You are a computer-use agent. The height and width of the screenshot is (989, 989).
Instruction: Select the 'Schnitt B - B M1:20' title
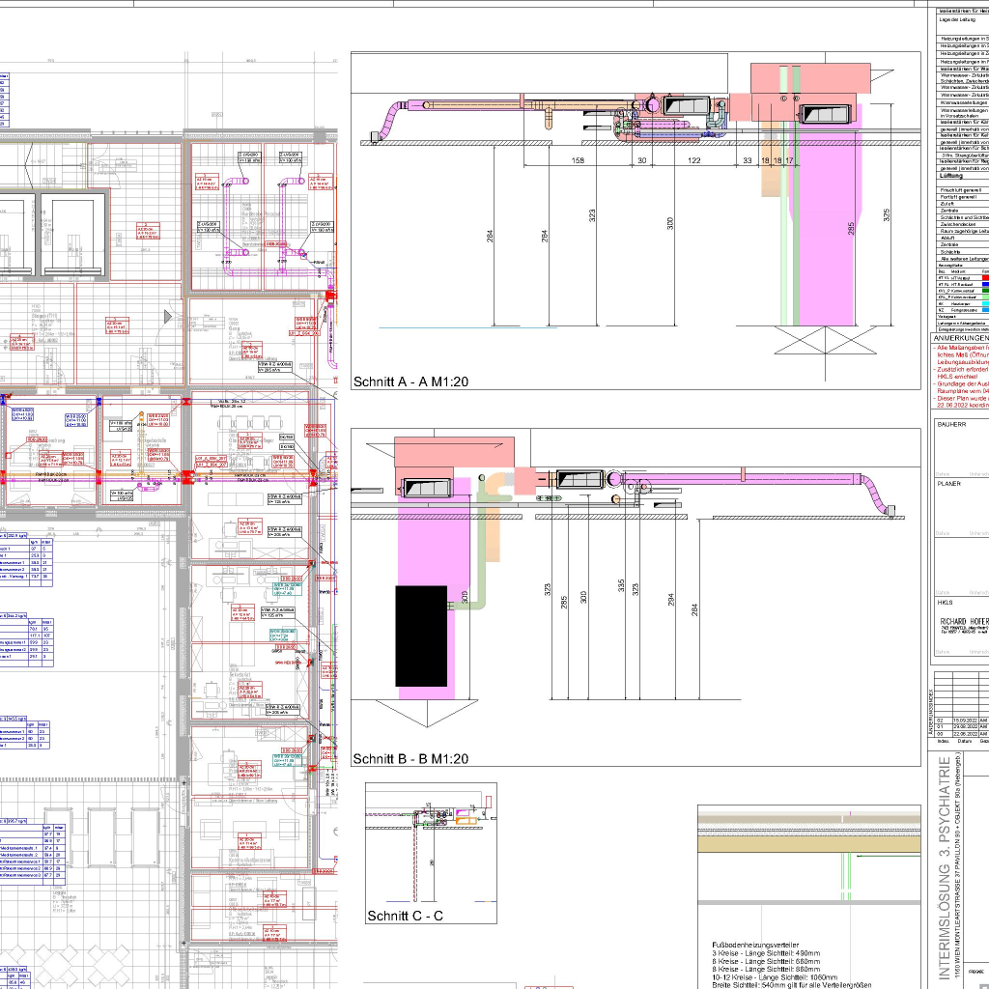[410, 759]
